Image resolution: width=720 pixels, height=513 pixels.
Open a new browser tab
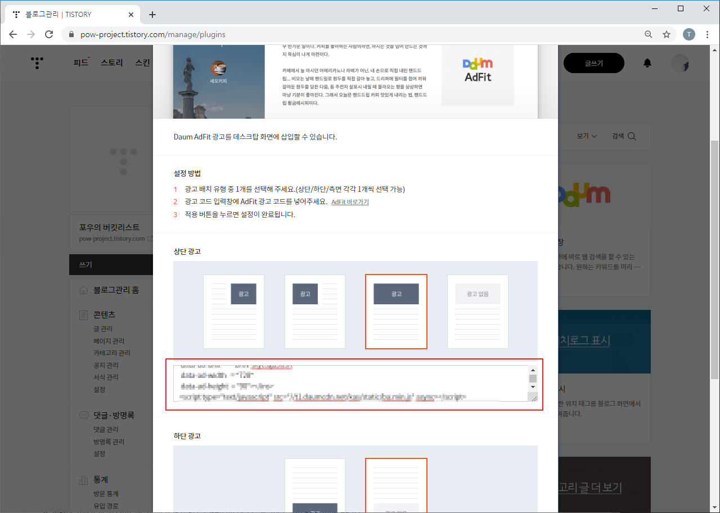152,15
